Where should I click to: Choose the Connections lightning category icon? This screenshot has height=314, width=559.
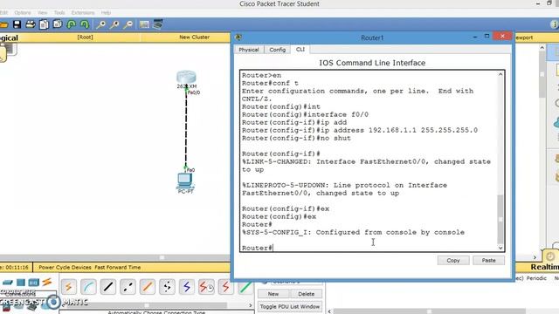(x=47, y=283)
